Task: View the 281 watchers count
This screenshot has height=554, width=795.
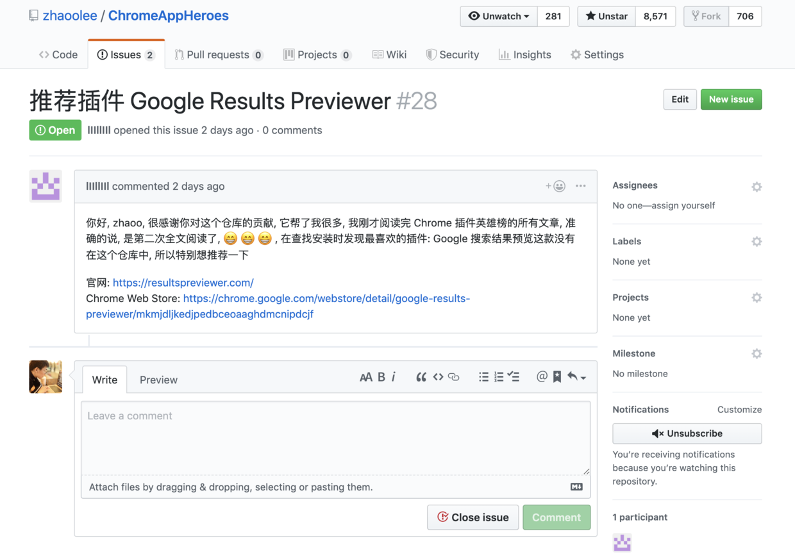Action: (x=553, y=16)
